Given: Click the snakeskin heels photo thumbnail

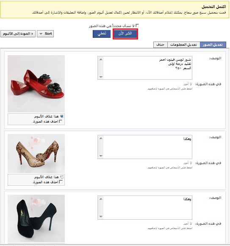Looking at the screenshot, I should [36, 154].
